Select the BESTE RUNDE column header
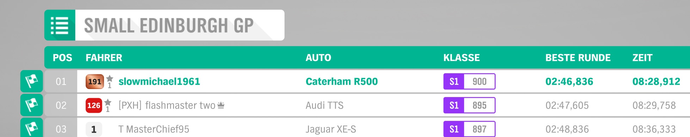This screenshot has height=137, width=690. point(578,58)
